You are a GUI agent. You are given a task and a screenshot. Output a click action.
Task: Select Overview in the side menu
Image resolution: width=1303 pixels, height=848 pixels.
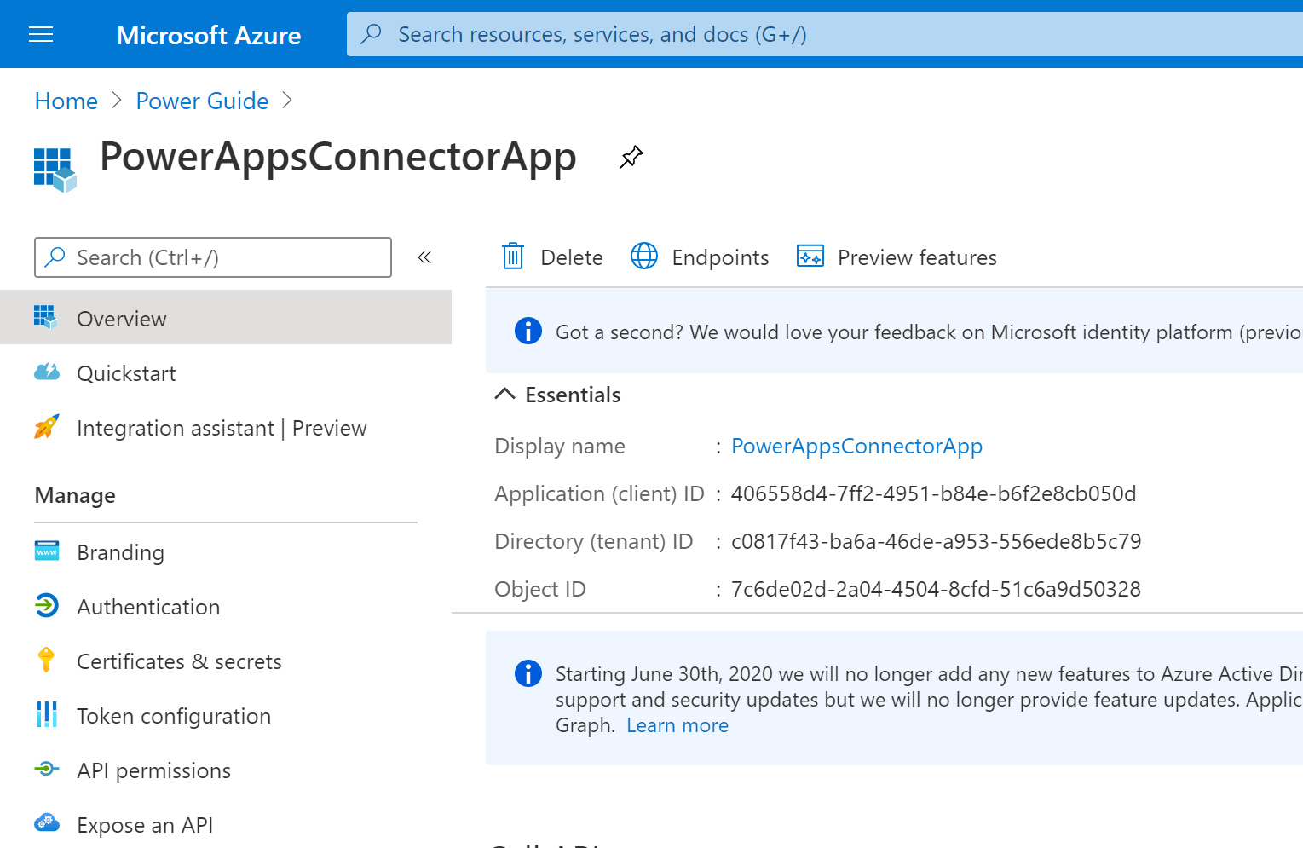(x=122, y=319)
